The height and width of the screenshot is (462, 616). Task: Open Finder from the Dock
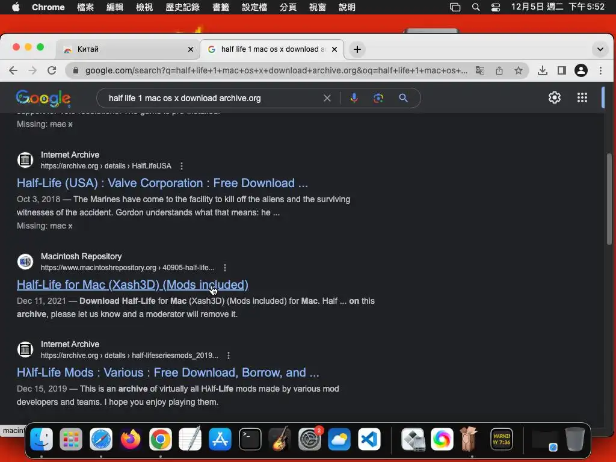coord(42,439)
